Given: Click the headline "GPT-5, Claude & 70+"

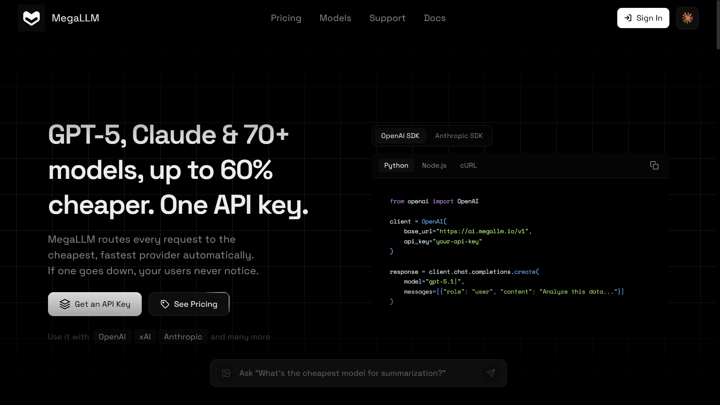Looking at the screenshot, I should [168, 135].
